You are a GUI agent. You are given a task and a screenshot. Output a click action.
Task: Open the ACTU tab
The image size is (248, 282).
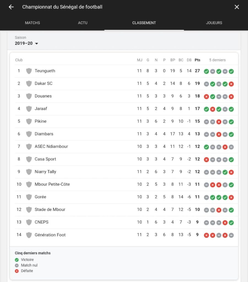83,23
